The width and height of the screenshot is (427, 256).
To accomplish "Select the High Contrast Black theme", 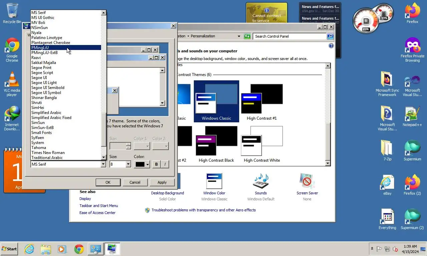I will tap(217, 144).
